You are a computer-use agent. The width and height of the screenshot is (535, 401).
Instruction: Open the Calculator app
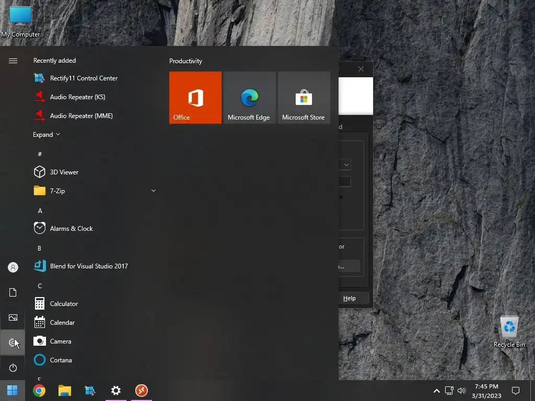point(95,303)
